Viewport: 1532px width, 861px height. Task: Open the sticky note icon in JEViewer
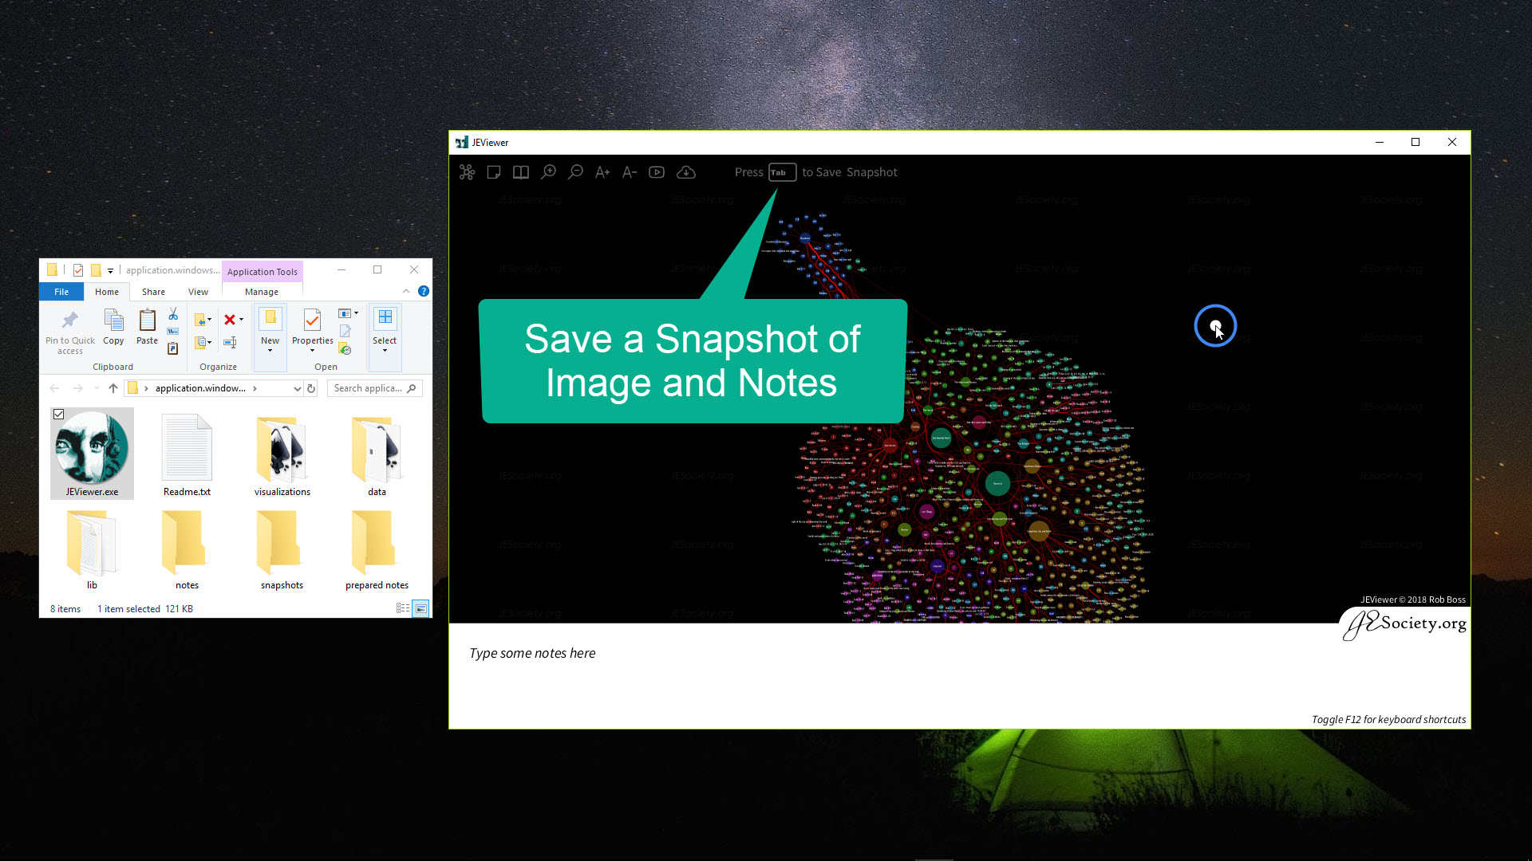click(x=494, y=172)
